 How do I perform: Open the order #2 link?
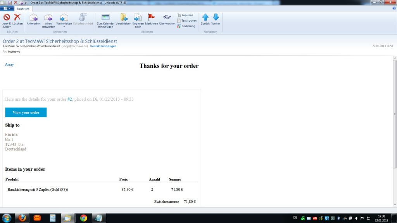tap(70, 99)
